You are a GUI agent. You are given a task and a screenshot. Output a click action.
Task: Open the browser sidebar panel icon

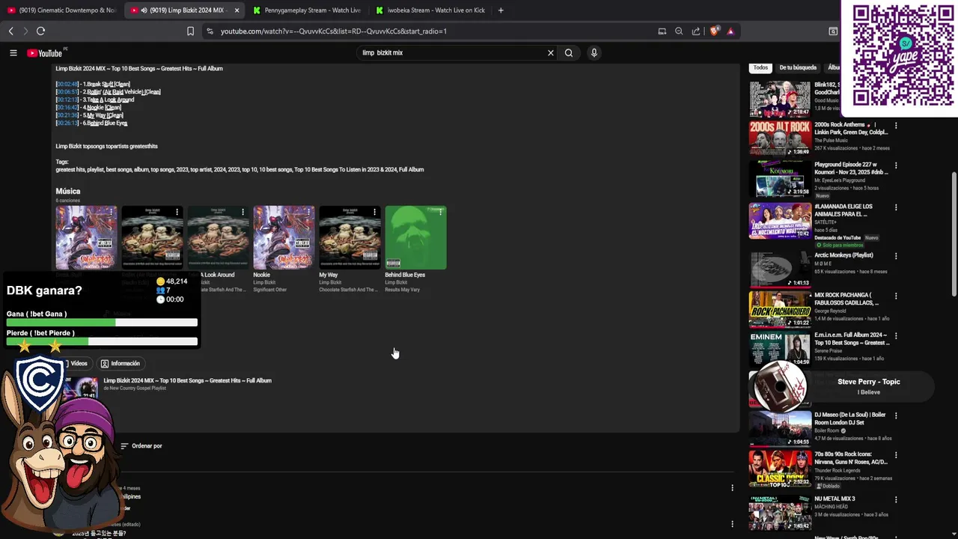pos(833,31)
